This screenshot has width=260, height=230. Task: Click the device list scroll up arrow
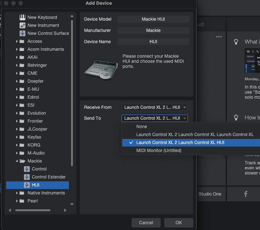pyautogui.click(x=72, y=16)
